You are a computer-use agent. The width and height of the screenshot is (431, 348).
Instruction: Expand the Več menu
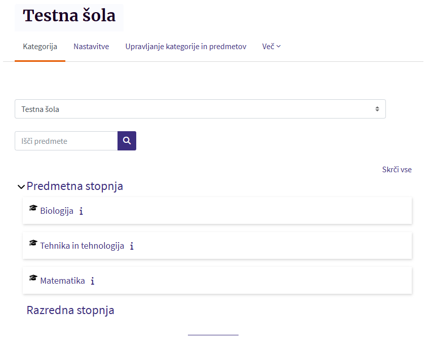click(x=271, y=47)
